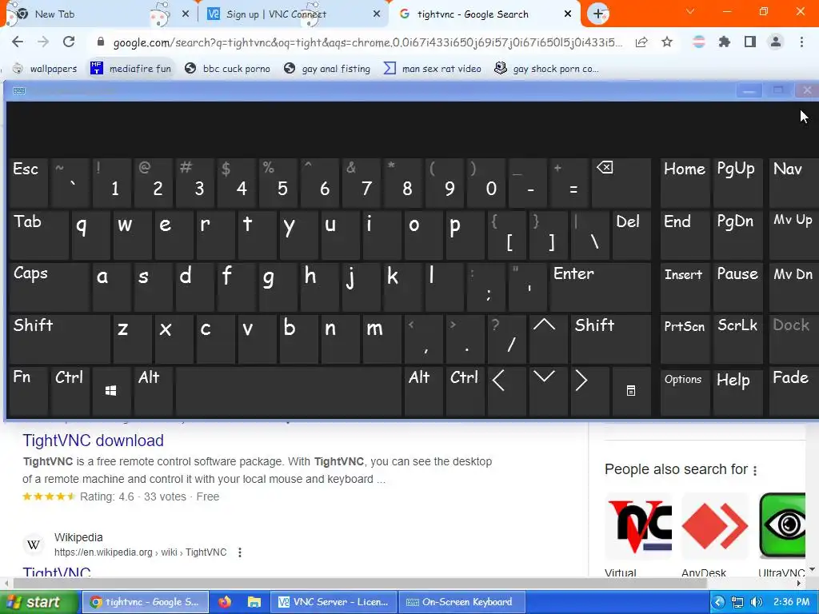Toggle the left Alt key
This screenshot has height=614, width=819.
pos(153,391)
